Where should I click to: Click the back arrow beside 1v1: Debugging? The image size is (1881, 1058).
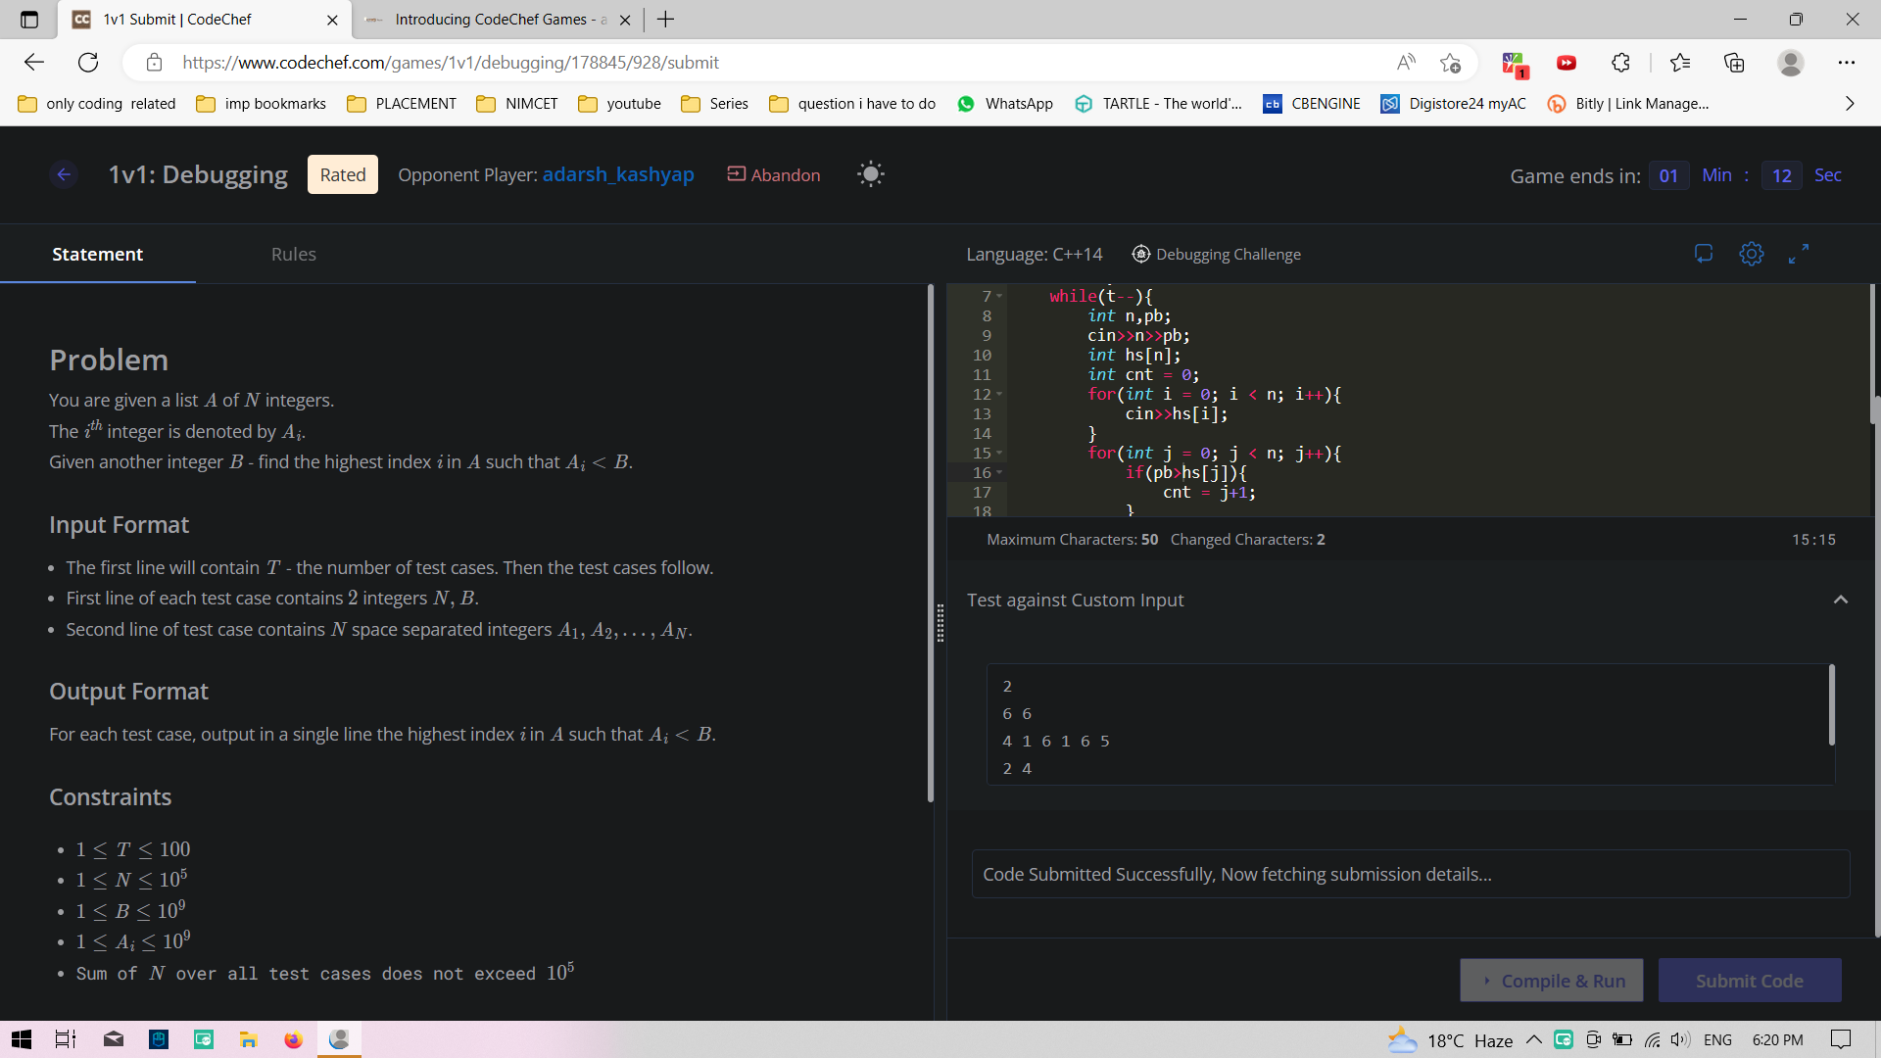pyautogui.click(x=64, y=174)
